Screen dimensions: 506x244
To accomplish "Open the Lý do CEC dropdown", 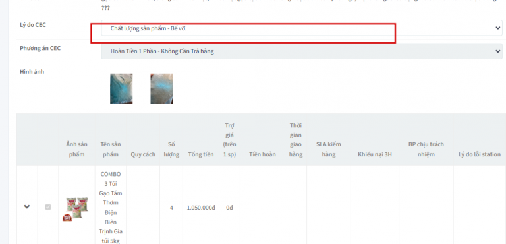I will click(301, 28).
